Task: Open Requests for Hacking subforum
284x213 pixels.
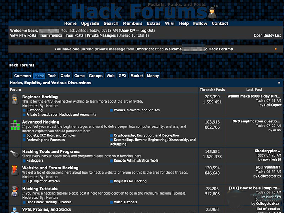Action: click(130, 181)
